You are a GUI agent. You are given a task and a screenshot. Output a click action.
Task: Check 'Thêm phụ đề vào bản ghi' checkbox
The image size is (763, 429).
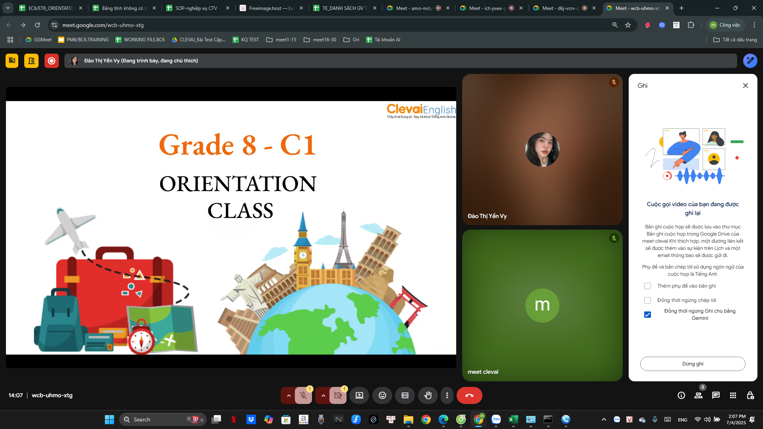click(647, 286)
